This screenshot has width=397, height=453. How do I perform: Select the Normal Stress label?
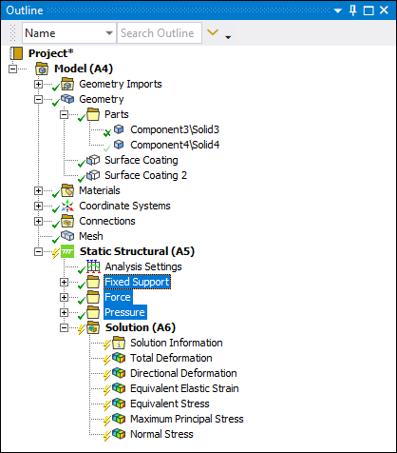[x=161, y=434]
